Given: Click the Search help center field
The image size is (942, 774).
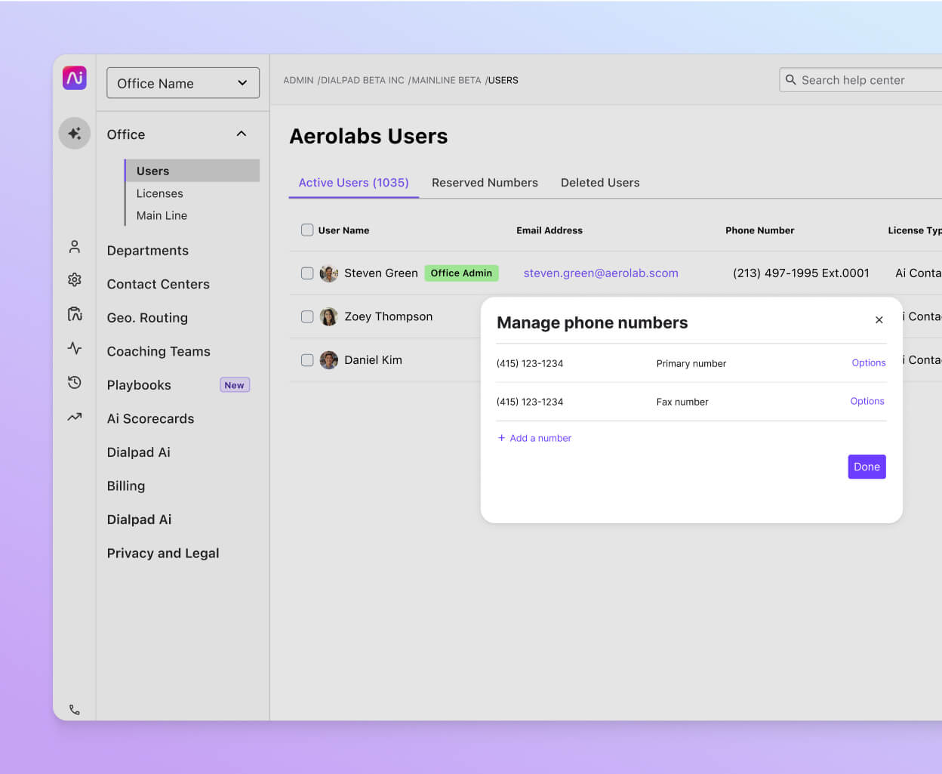Looking at the screenshot, I should tap(860, 79).
